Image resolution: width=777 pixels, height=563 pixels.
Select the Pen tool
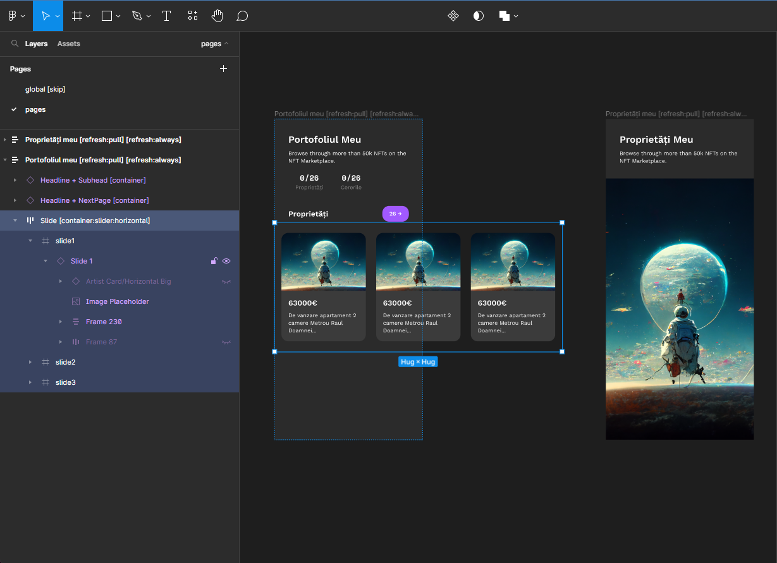coord(137,16)
